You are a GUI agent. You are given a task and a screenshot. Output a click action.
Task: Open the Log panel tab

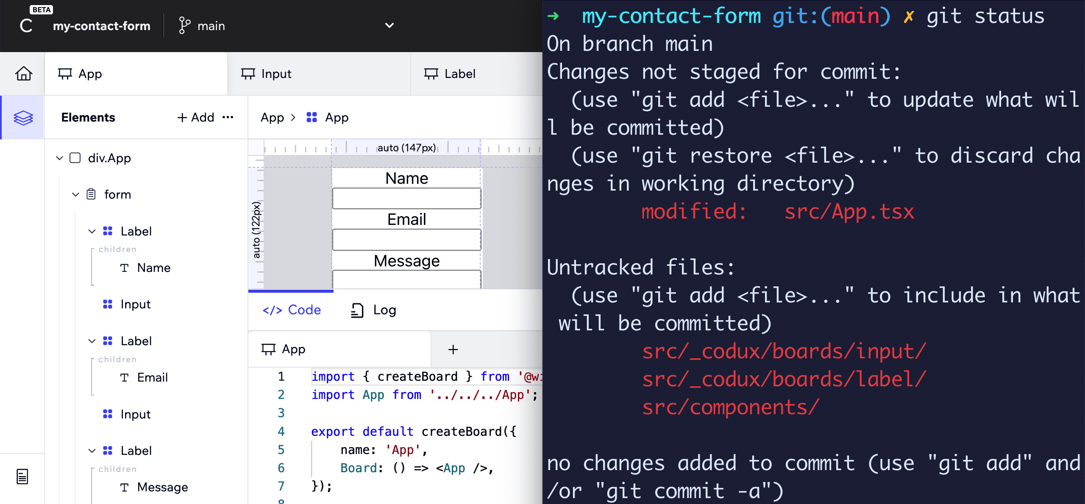[374, 310]
